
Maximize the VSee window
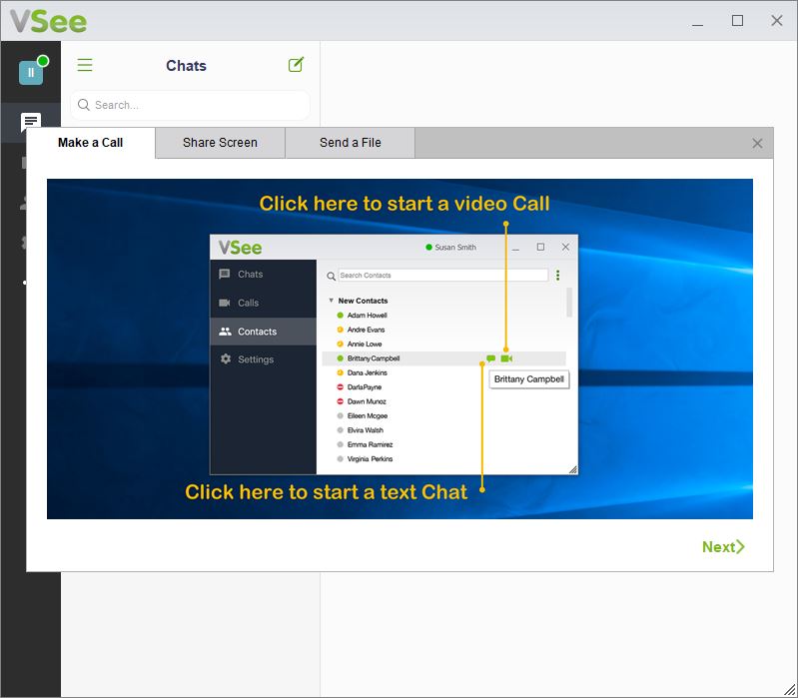point(737,21)
